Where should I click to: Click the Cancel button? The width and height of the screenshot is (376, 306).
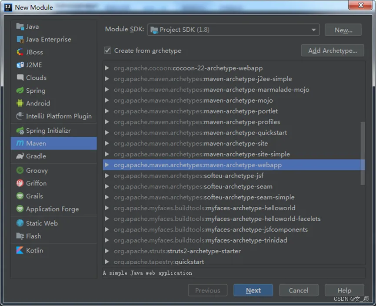(299, 290)
